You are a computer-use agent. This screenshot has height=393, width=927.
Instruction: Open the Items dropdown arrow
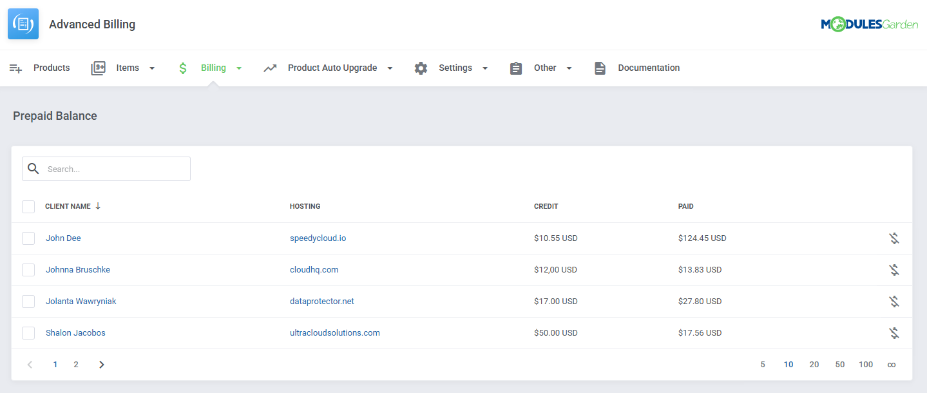click(152, 68)
